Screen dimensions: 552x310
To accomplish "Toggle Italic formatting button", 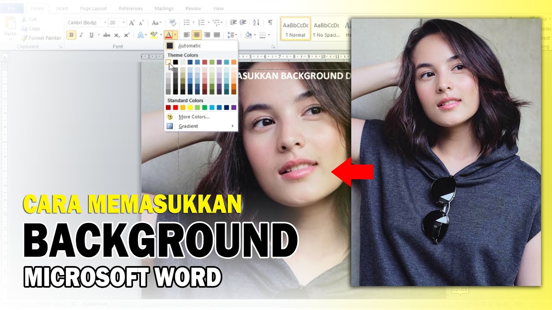I will (x=81, y=35).
